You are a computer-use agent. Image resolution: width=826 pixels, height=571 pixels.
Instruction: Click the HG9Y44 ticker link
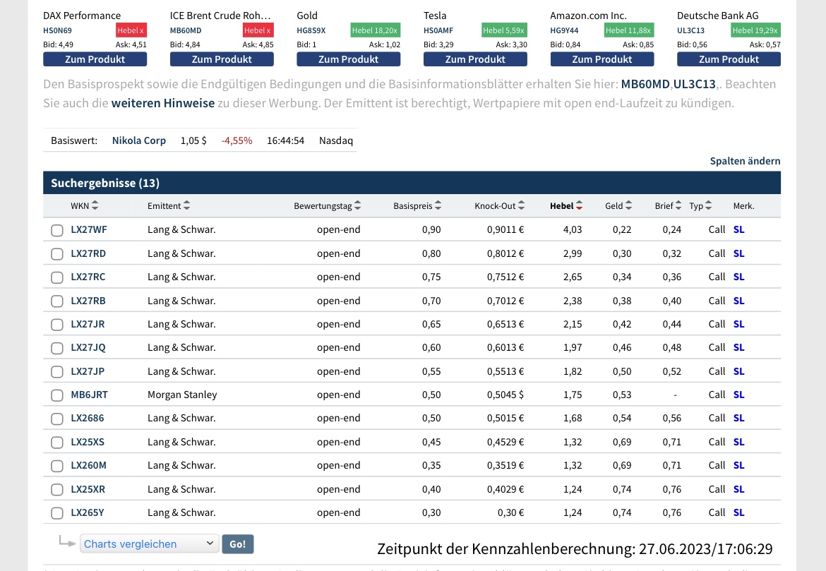coord(564,30)
